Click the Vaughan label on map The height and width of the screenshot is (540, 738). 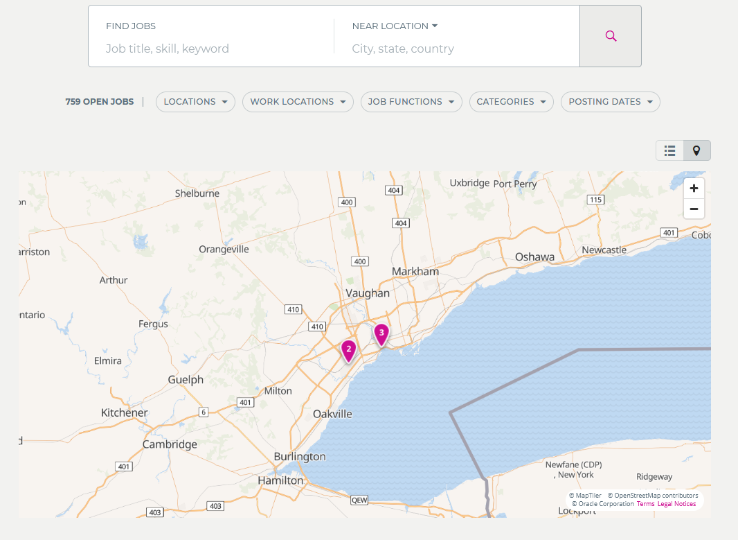(x=368, y=293)
